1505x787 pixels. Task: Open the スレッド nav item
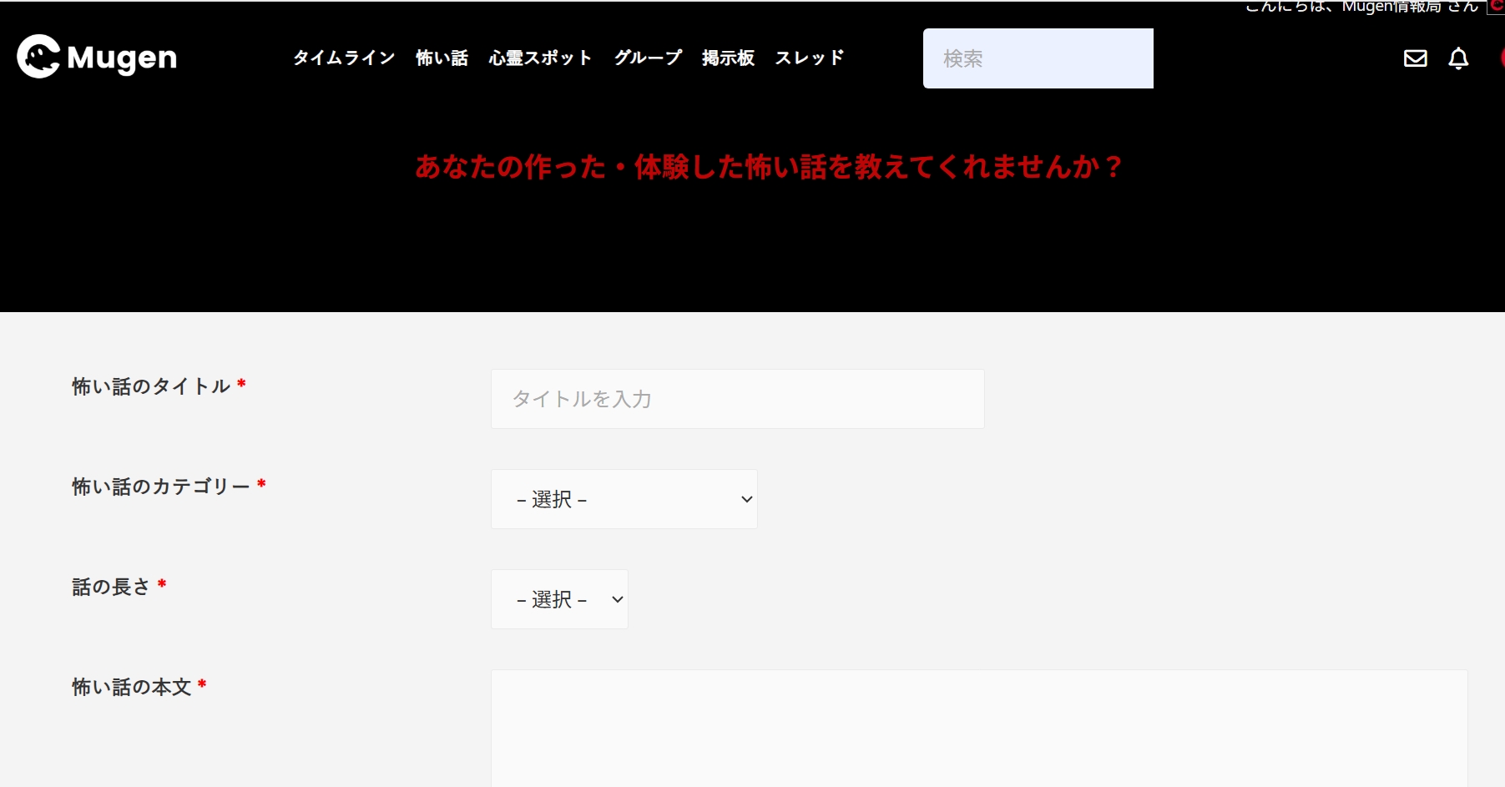point(809,58)
